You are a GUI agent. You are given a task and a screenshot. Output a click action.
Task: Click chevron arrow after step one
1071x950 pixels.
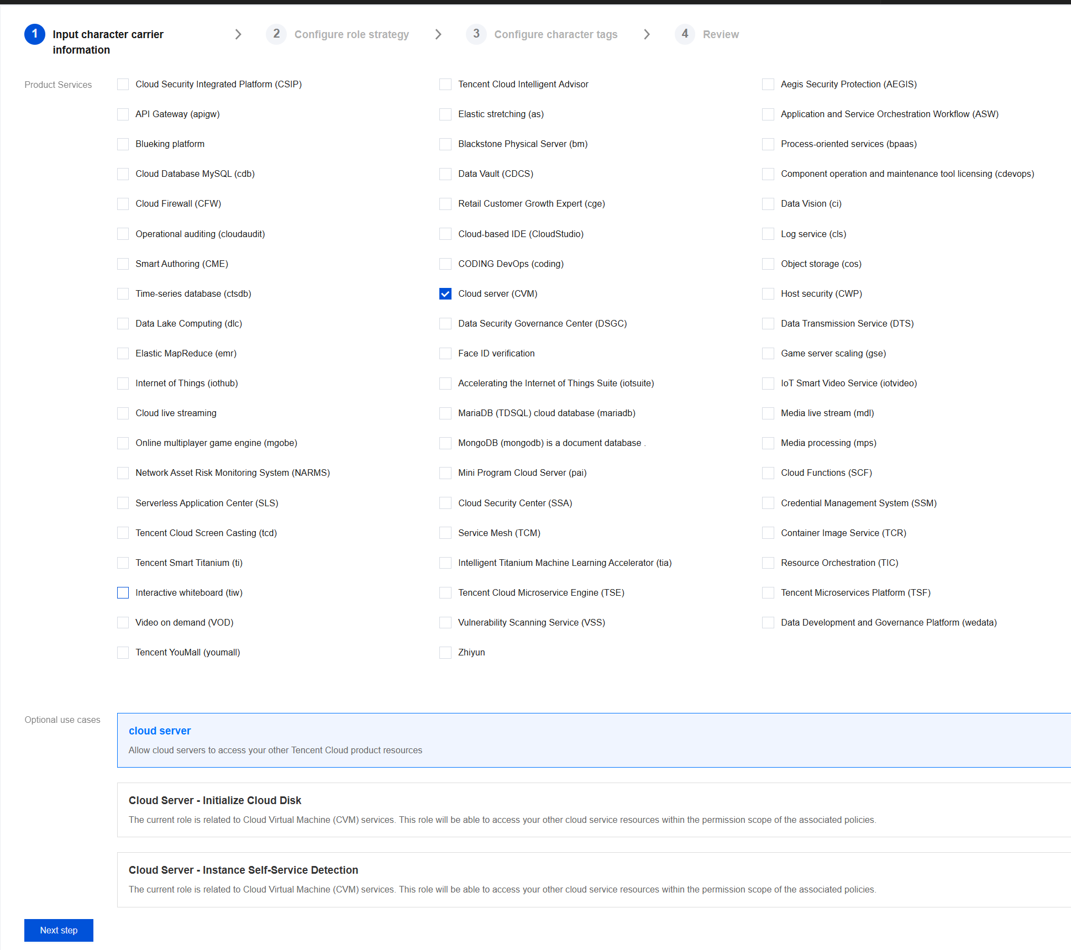click(x=238, y=34)
